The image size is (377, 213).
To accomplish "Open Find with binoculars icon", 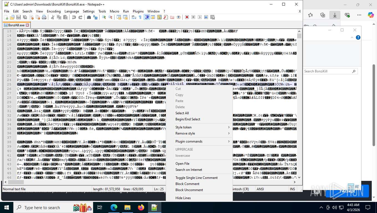I will tap(89, 17).
